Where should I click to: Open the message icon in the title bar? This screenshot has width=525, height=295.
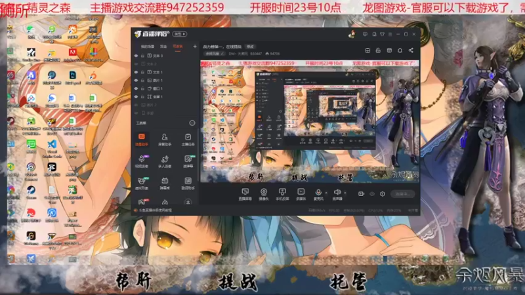365,34
